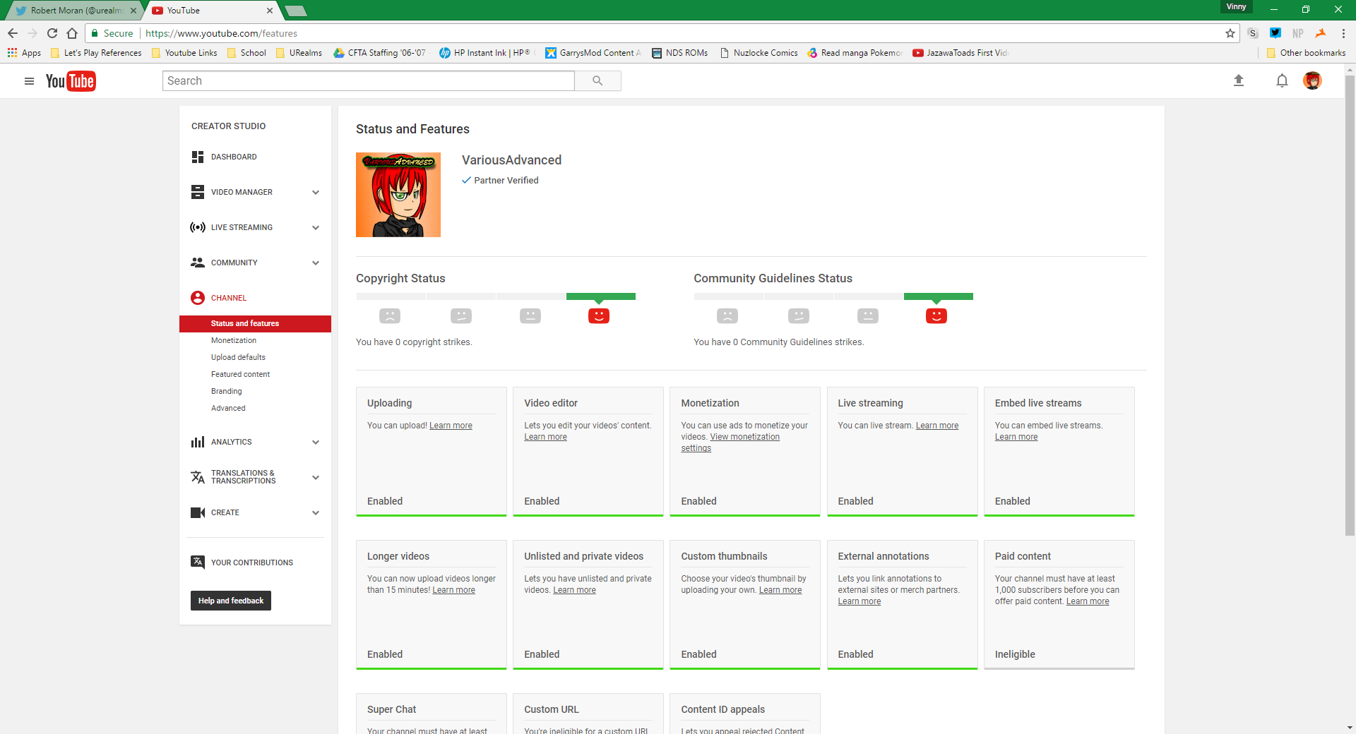Open the Chrome three-dot menu
This screenshot has width=1356, height=734.
1343,33
